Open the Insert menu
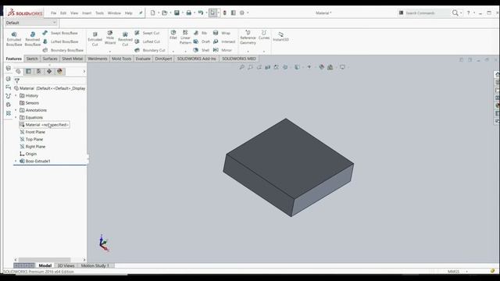This screenshot has height=281, width=500. click(87, 13)
